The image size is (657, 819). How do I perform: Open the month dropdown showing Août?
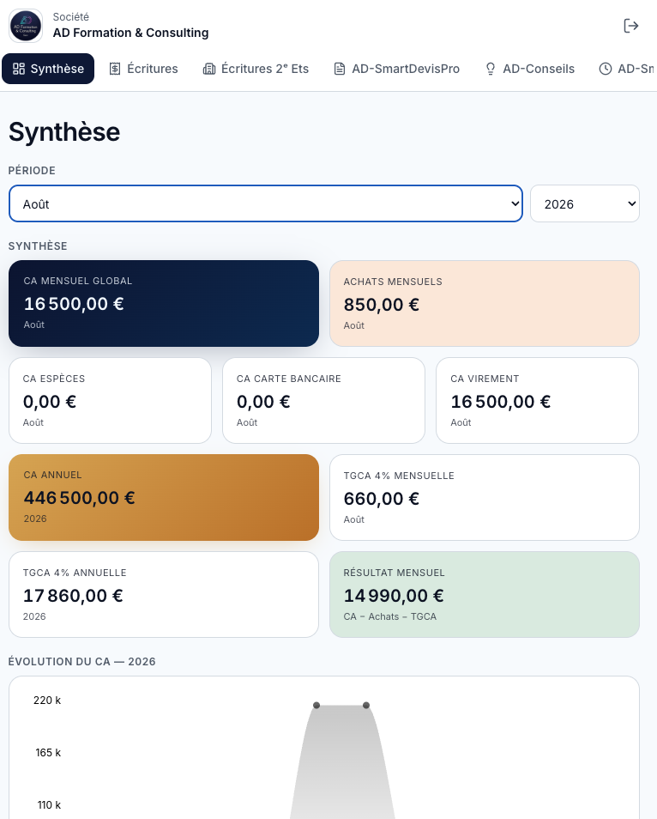[x=266, y=203]
